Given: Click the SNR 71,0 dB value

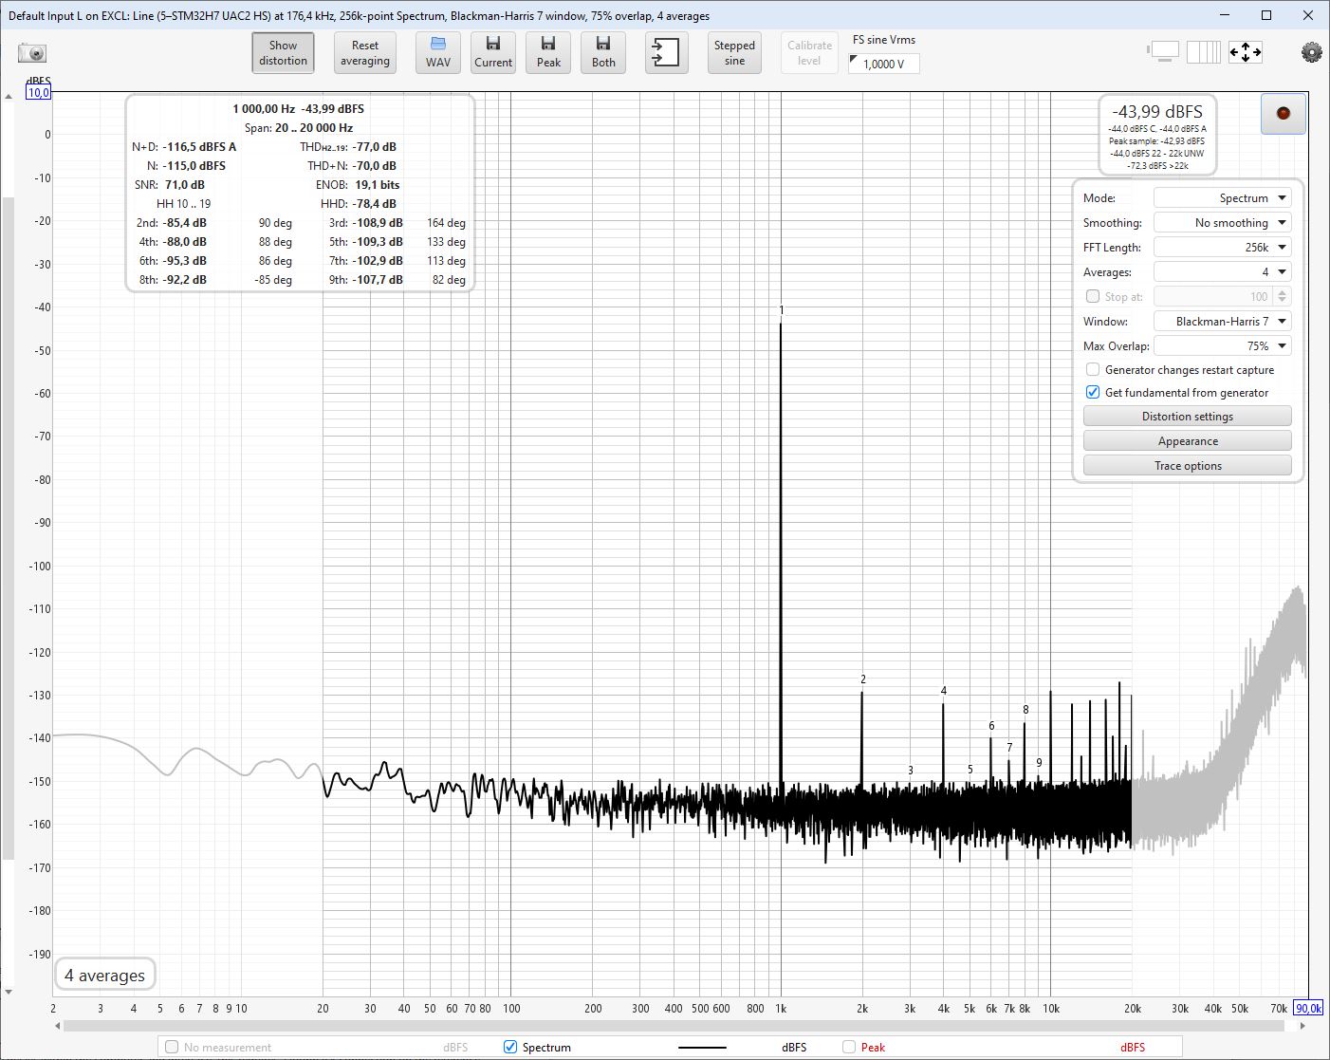Looking at the screenshot, I should (x=185, y=185).
